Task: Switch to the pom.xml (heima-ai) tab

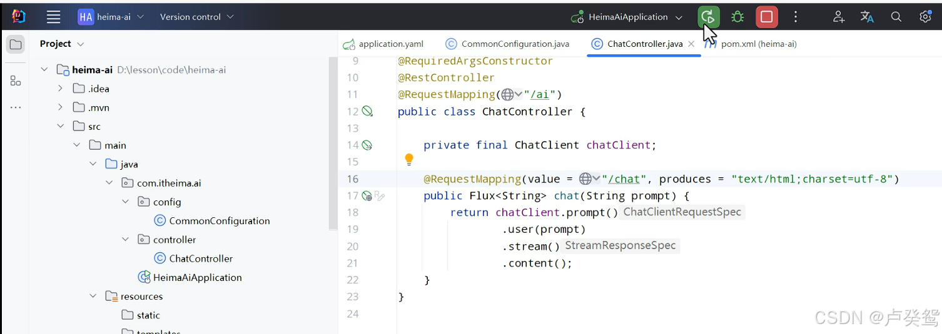Action: click(x=751, y=44)
